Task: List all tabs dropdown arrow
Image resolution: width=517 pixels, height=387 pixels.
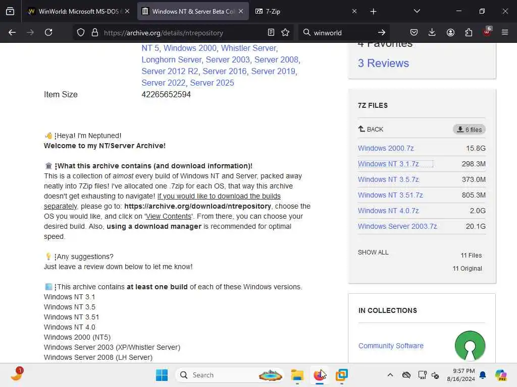Action: (417, 11)
